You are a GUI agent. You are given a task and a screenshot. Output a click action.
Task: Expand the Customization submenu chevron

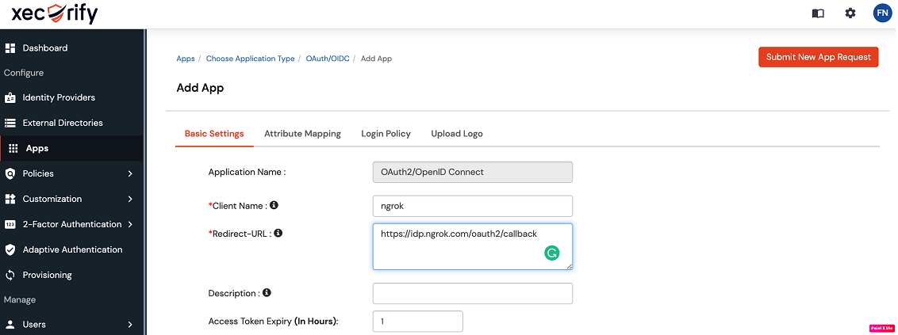130,199
